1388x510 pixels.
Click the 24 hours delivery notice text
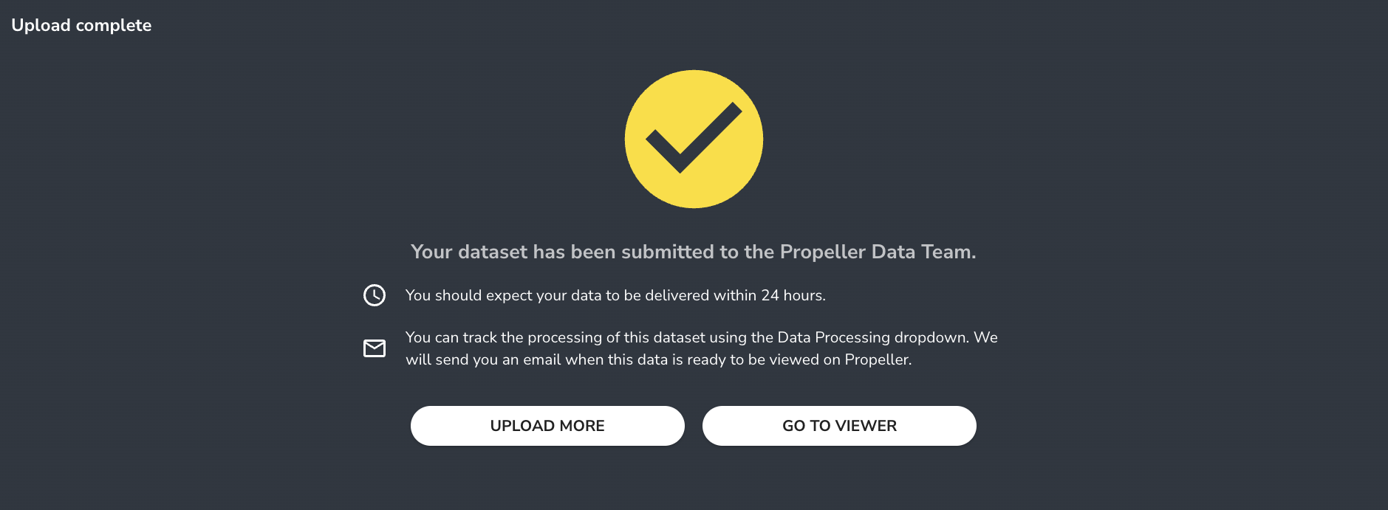point(615,295)
